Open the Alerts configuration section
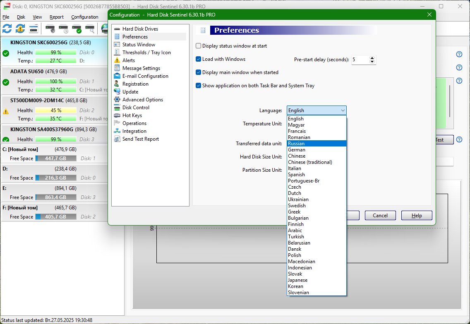 (129, 60)
